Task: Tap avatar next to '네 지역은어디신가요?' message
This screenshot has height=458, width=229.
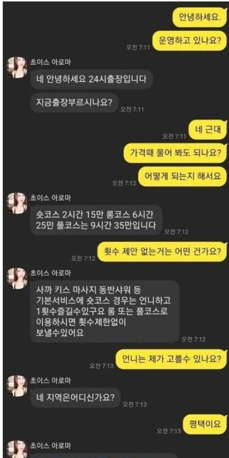Action: (x=17, y=385)
